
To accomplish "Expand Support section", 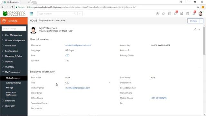I will [7, 62].
